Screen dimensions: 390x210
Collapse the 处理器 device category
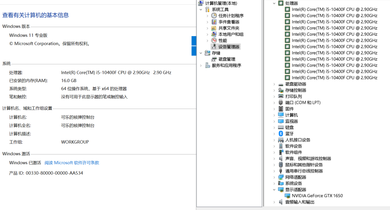click(x=274, y=3)
